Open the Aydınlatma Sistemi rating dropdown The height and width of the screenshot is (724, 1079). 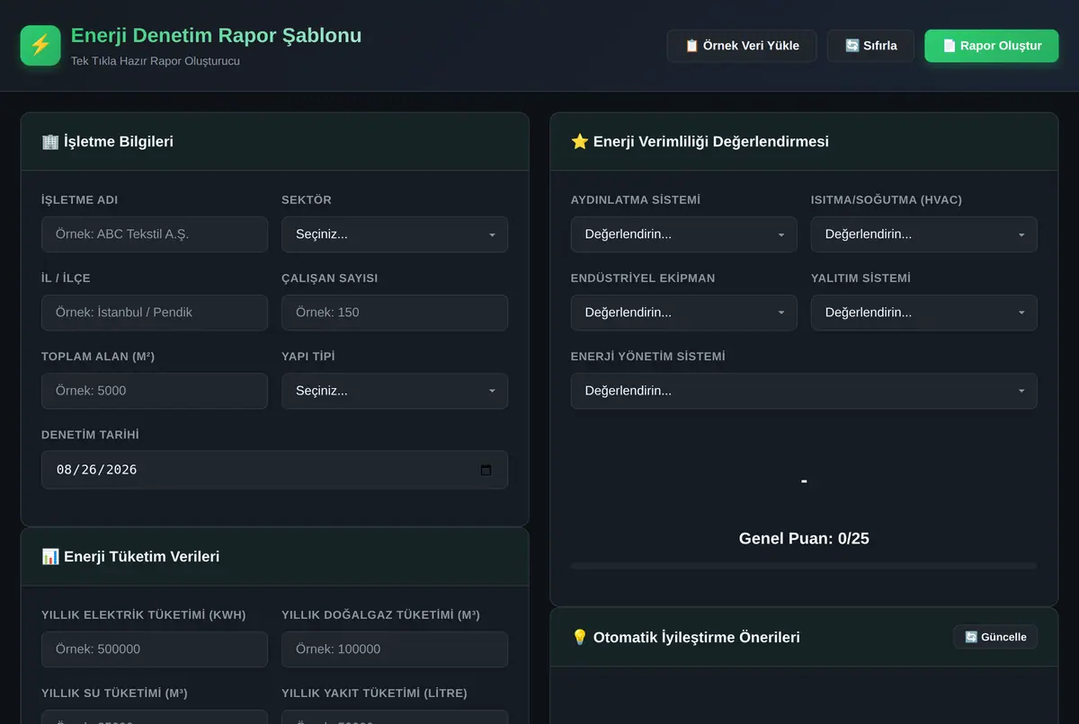pos(683,234)
